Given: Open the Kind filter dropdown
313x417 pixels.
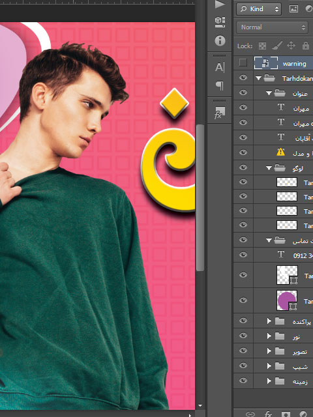Looking at the screenshot, I should point(258,9).
